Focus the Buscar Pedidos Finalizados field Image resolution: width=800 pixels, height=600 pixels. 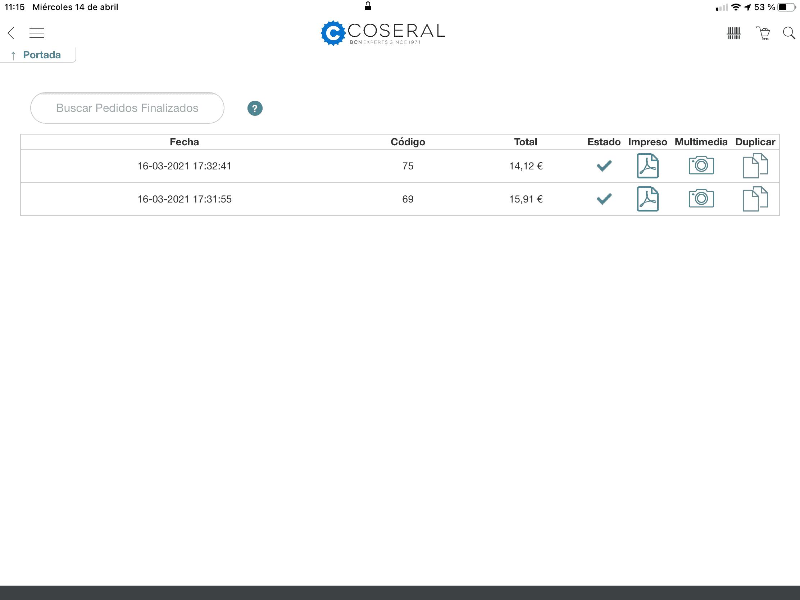tap(127, 108)
